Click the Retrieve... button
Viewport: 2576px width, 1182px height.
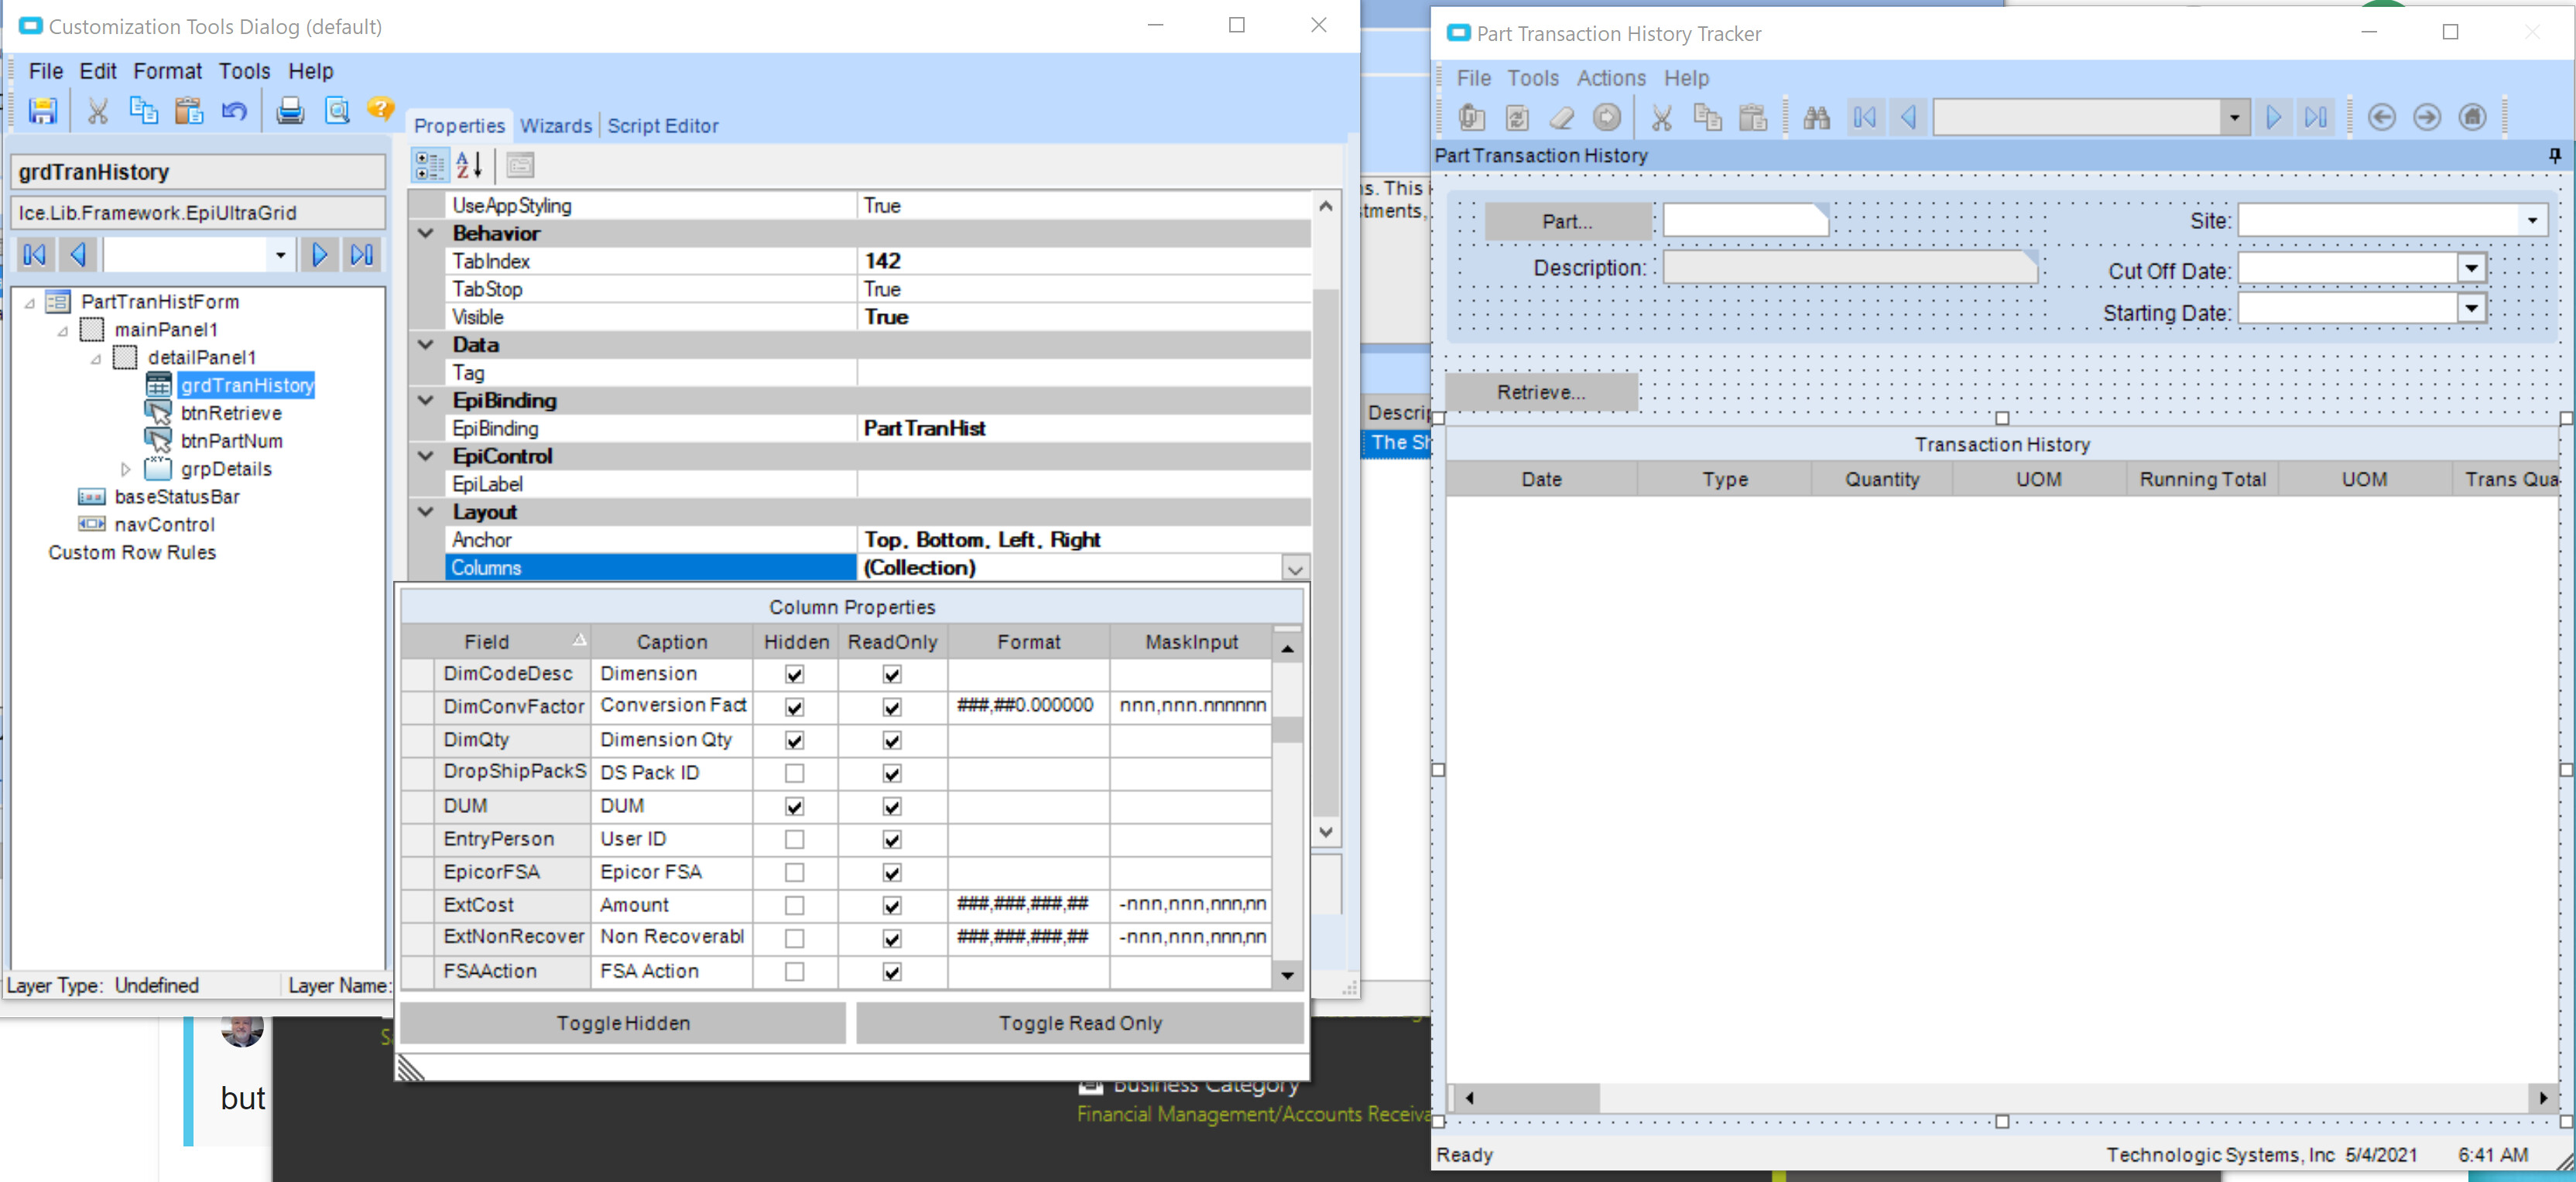tap(1541, 393)
